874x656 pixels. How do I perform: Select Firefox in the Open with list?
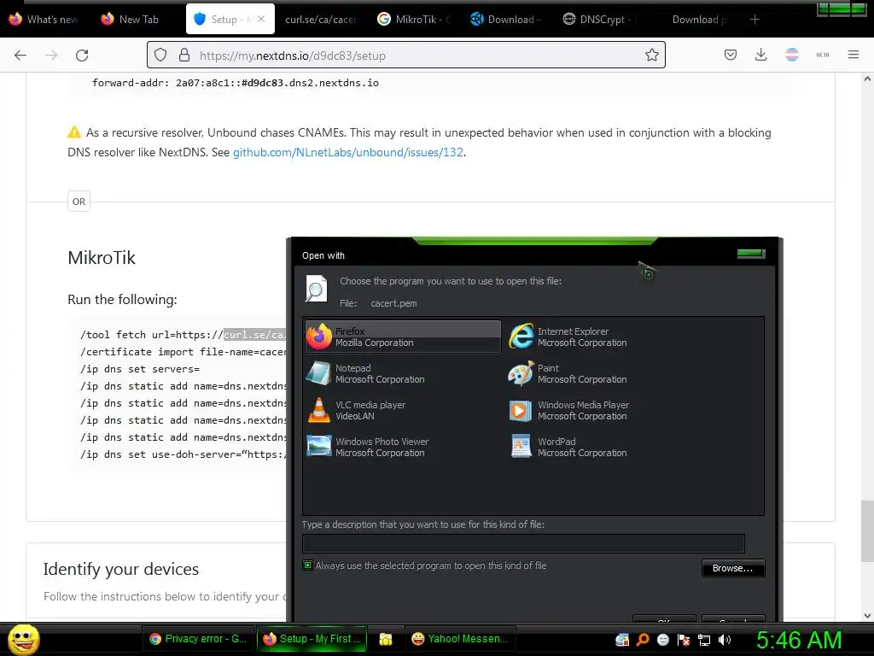tap(403, 337)
